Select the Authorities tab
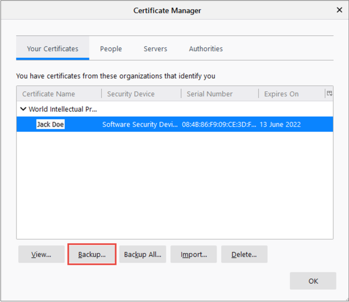Image resolution: width=349 pixels, height=302 pixels. 206,49
